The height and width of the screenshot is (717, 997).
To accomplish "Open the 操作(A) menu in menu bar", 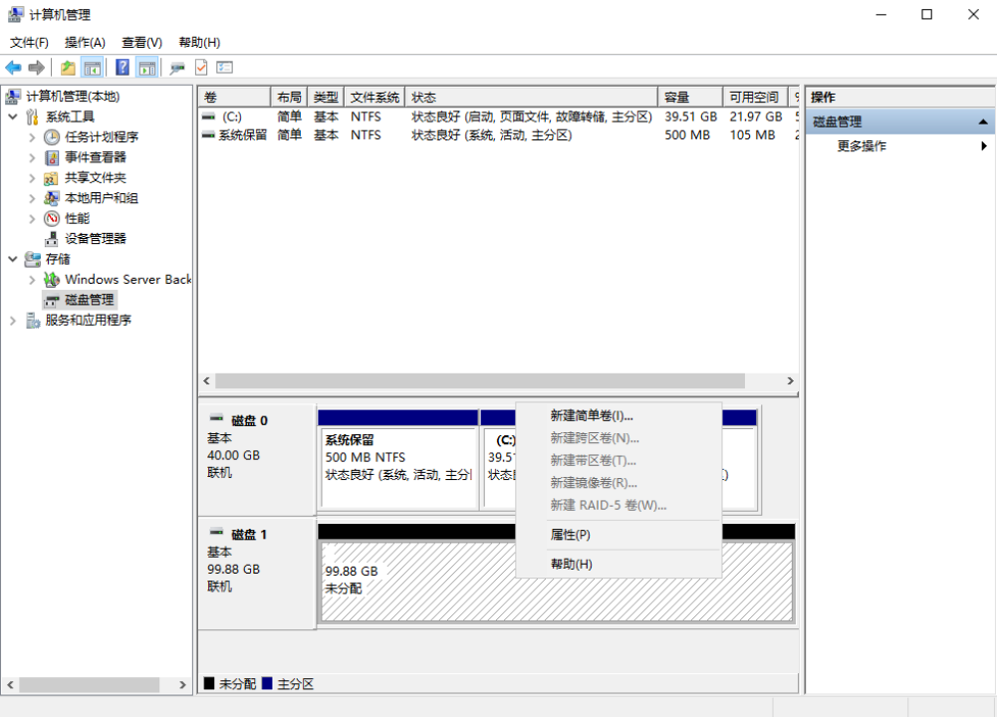I will tap(85, 43).
